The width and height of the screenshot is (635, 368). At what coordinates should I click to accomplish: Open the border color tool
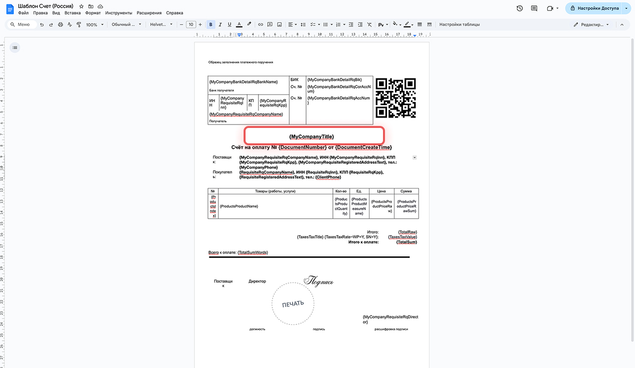[408, 24]
